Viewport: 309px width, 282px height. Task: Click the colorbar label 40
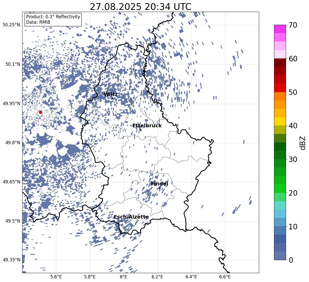coord(293,126)
